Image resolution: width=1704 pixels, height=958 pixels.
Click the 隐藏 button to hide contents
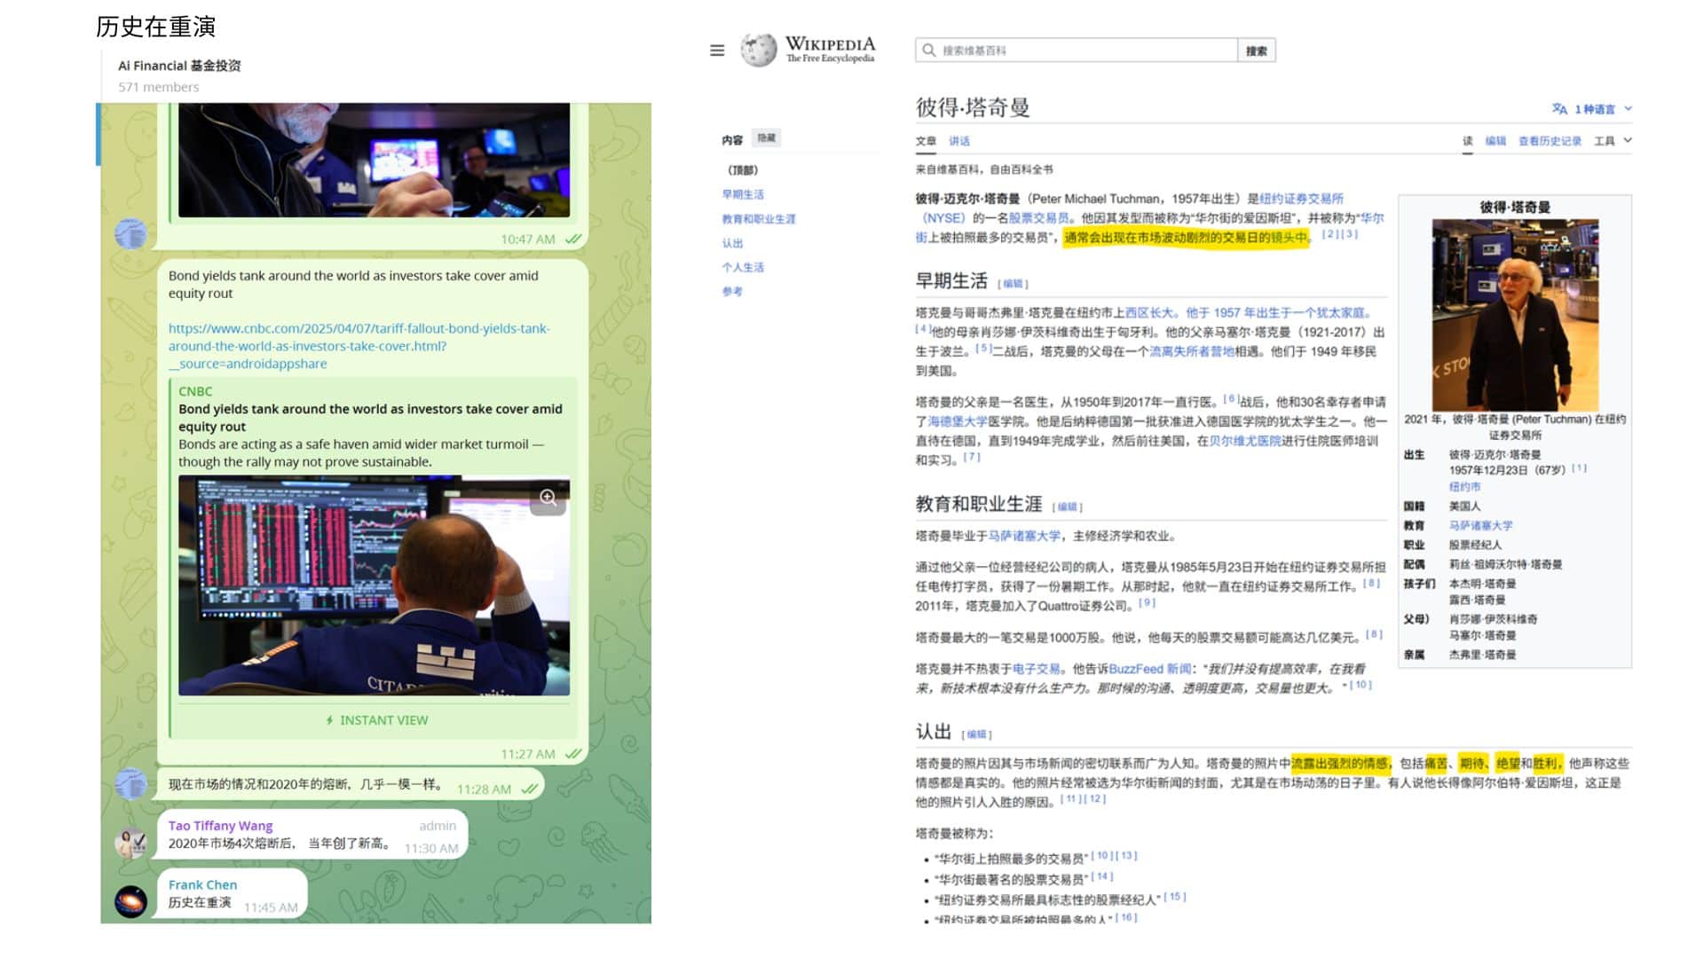[766, 138]
